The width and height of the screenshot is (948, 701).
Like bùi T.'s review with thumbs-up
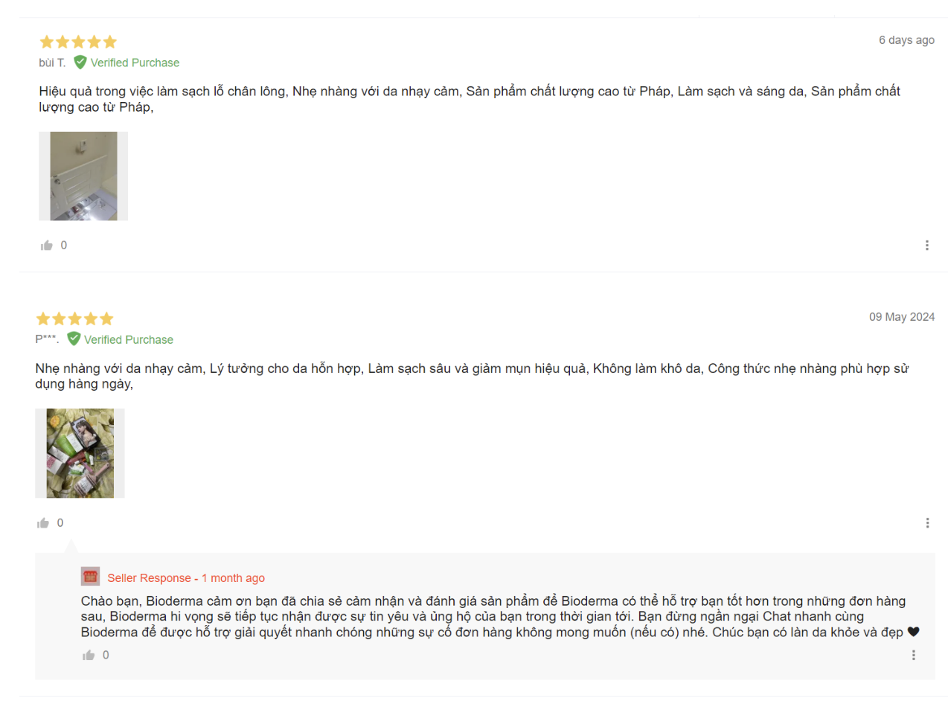(x=47, y=245)
